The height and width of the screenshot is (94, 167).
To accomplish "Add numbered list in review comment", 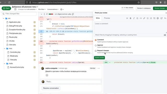I will [x=151, y=18].
